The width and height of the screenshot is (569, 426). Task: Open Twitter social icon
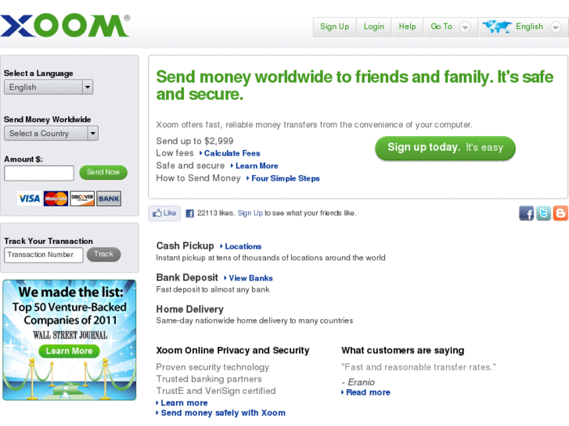[x=543, y=213]
